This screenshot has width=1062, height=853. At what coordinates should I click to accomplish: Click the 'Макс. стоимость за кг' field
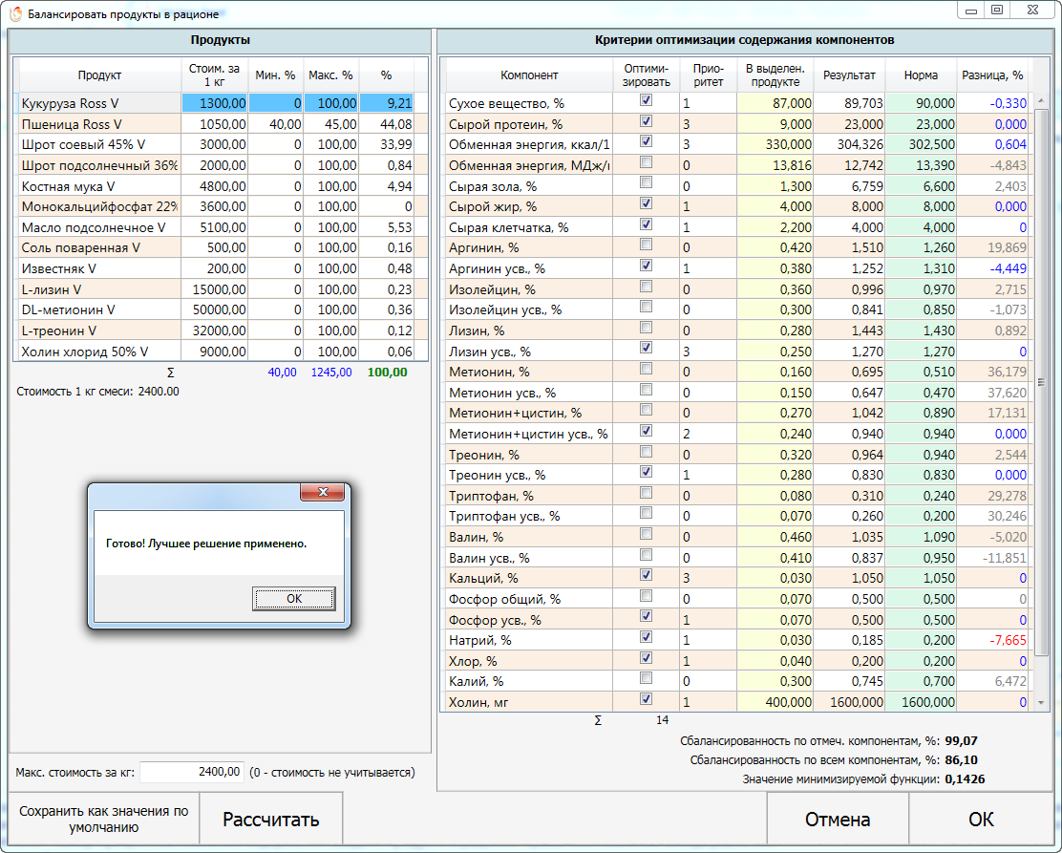(x=192, y=772)
